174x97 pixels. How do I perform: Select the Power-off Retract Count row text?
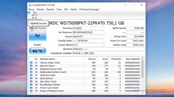click(52, 91)
